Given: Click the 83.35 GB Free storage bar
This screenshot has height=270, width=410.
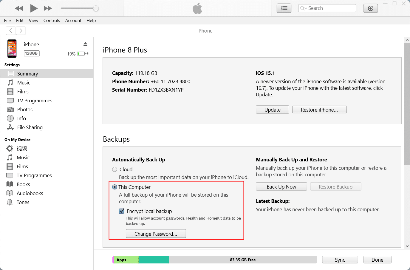Looking at the screenshot, I should pos(243,260).
